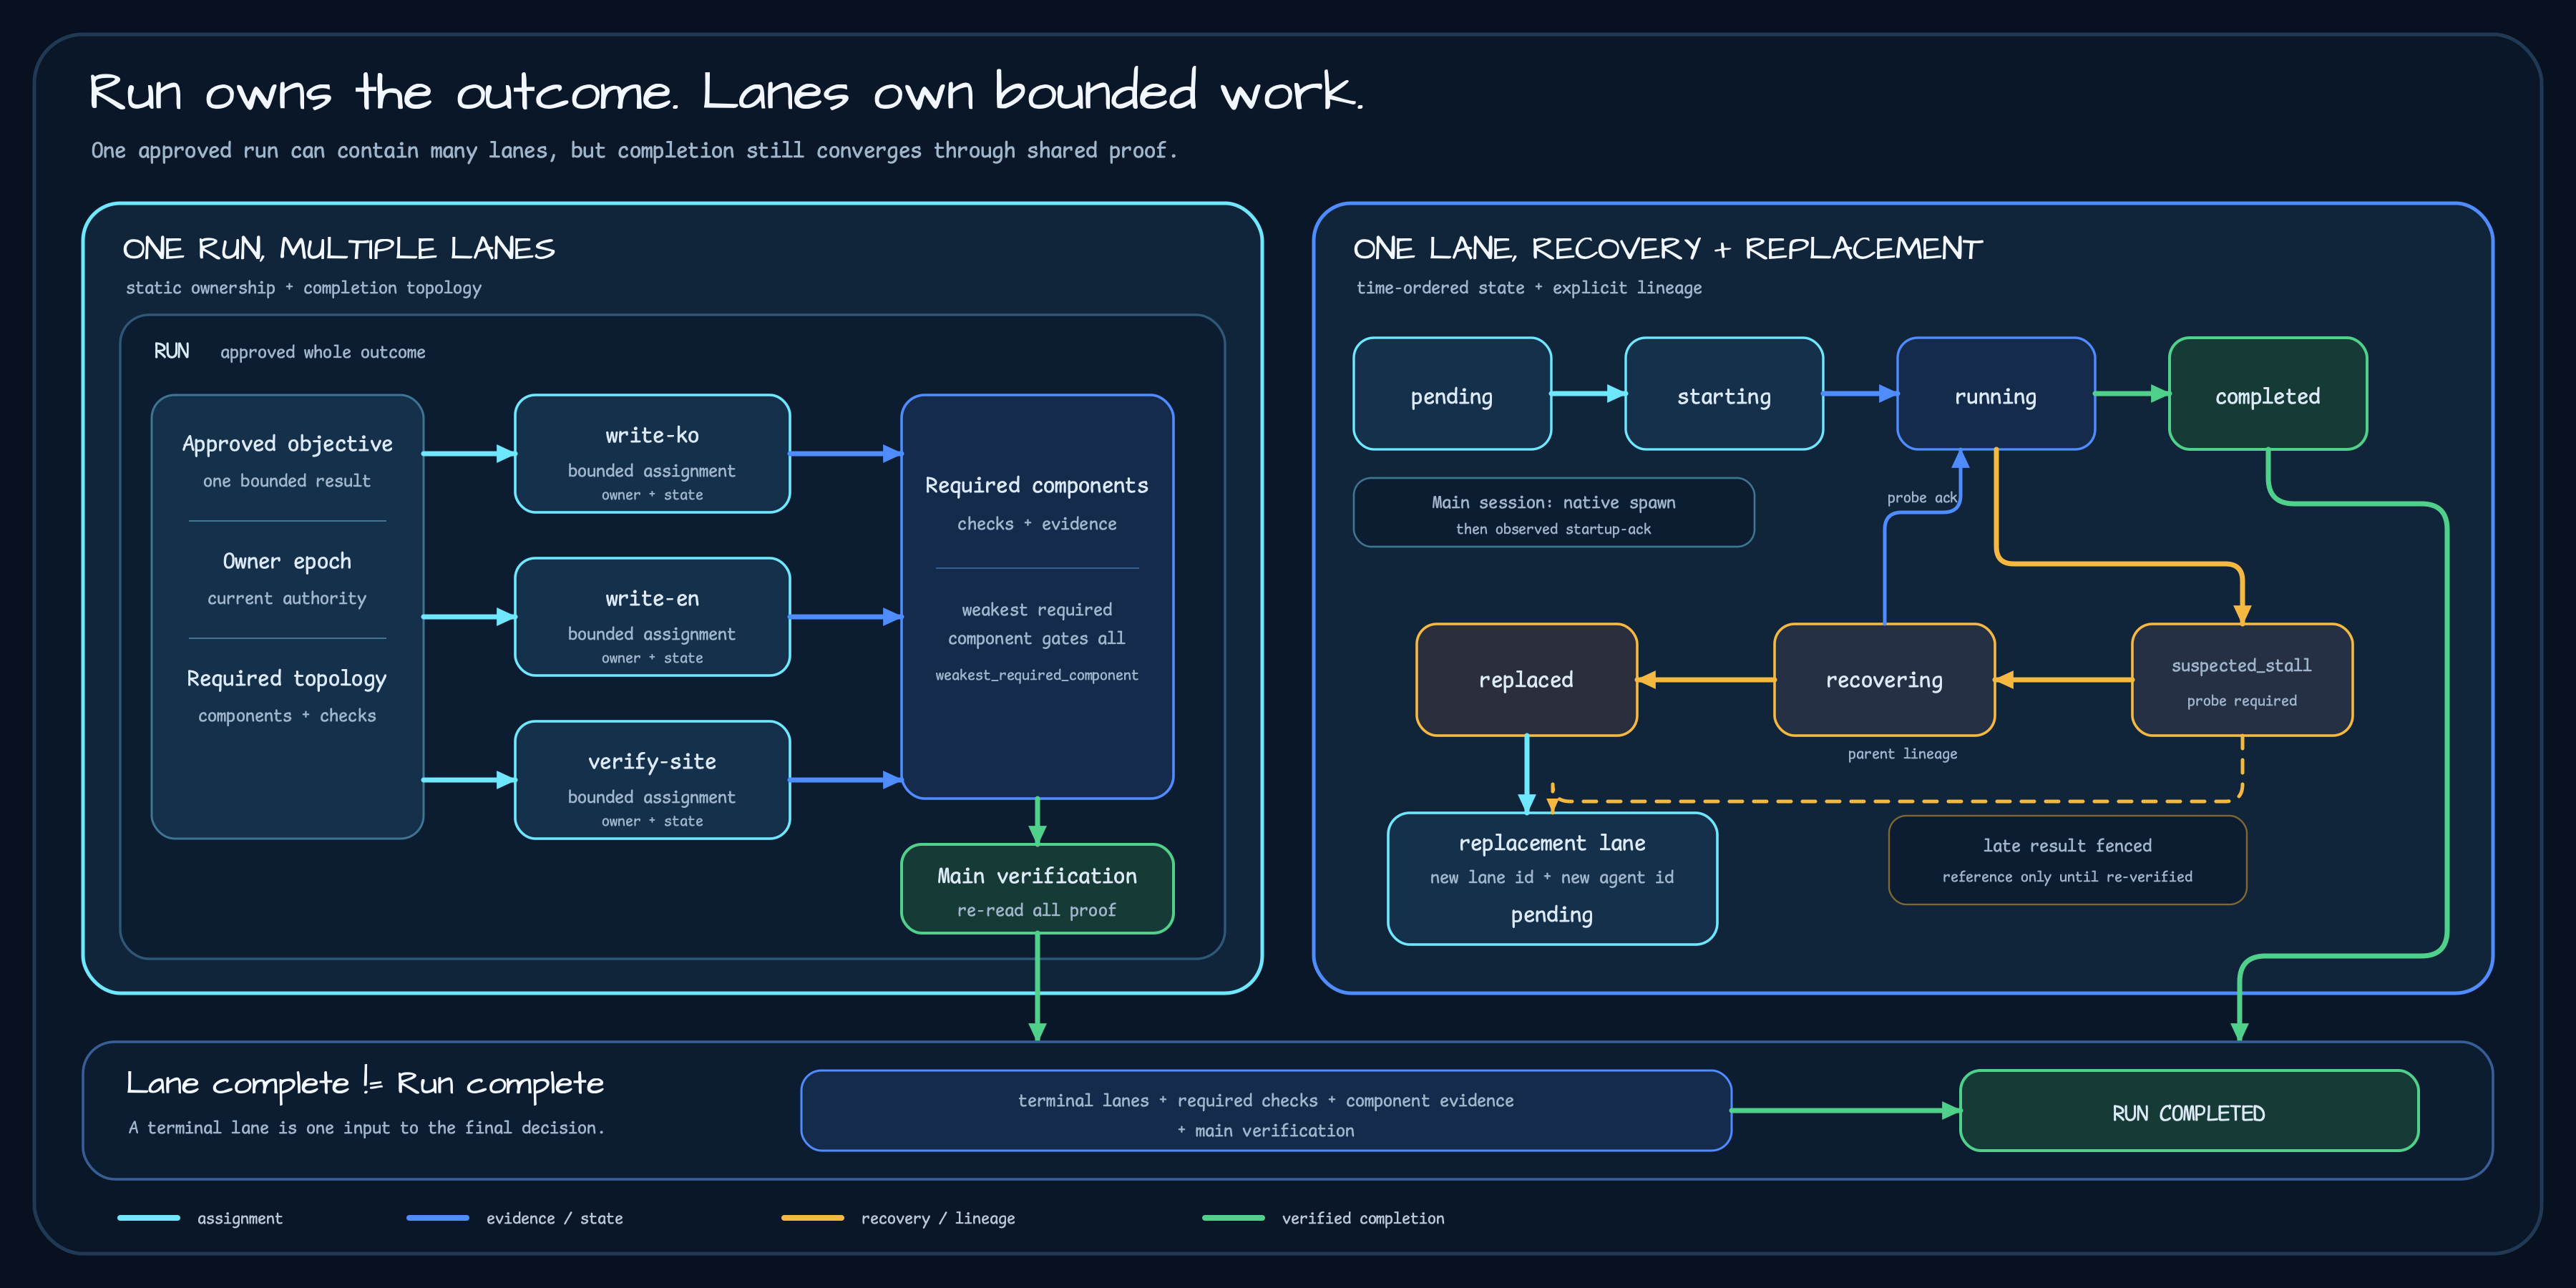Screen dimensions: 2576x1288
Task: Click 'Owner epoch' heading
Action: (x=287, y=561)
